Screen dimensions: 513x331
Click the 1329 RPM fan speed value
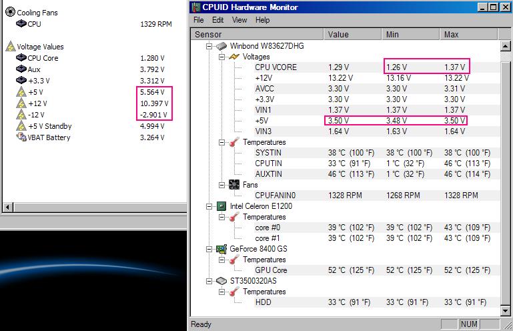coord(156,24)
